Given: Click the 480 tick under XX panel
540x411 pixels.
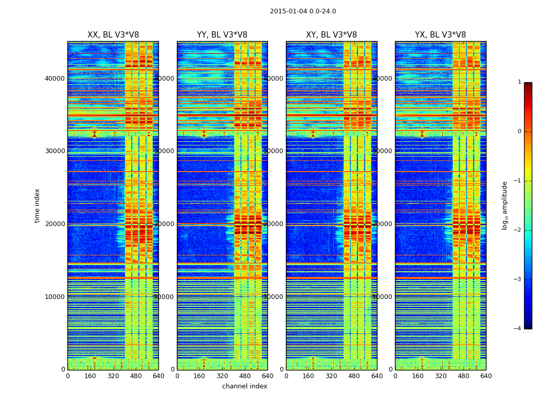Looking at the screenshot, I should point(136,376).
